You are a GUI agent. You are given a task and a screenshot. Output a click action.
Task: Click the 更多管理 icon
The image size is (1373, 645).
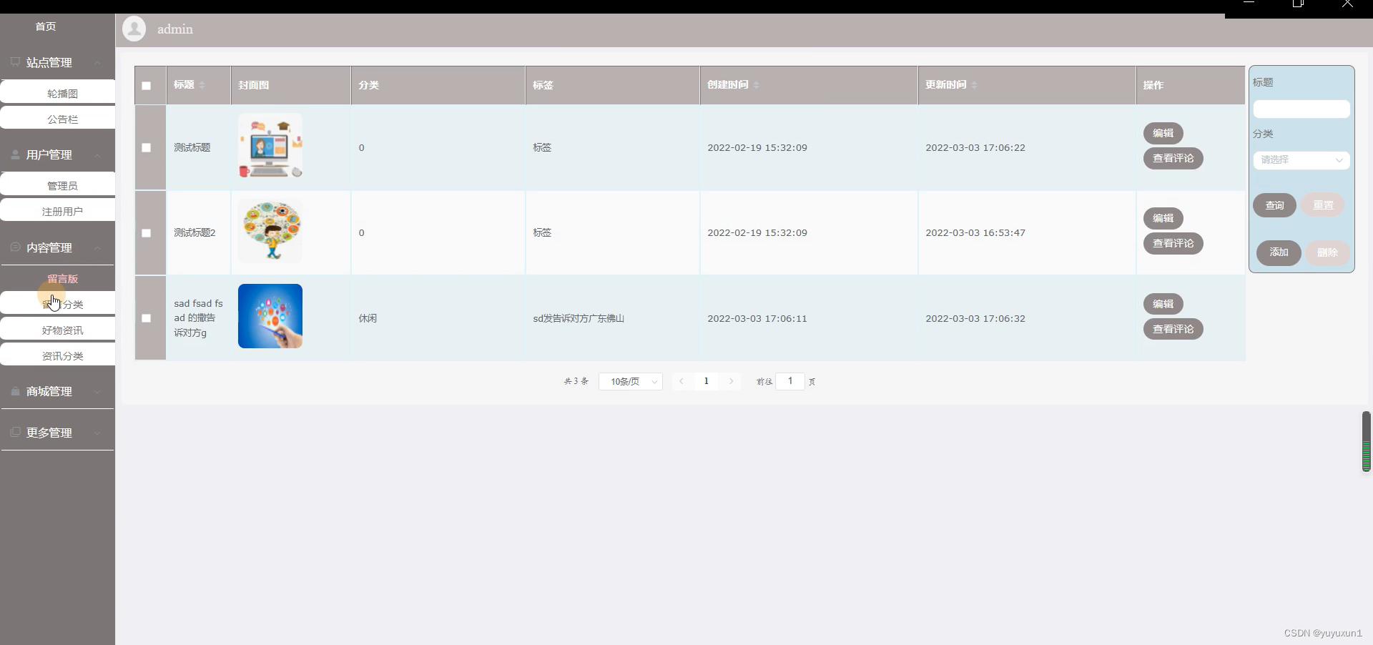pyautogui.click(x=15, y=433)
